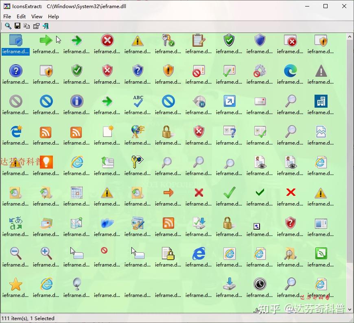The width and height of the screenshot is (354, 323).
Task: Select the black clock icon
Action: tap(260, 284)
